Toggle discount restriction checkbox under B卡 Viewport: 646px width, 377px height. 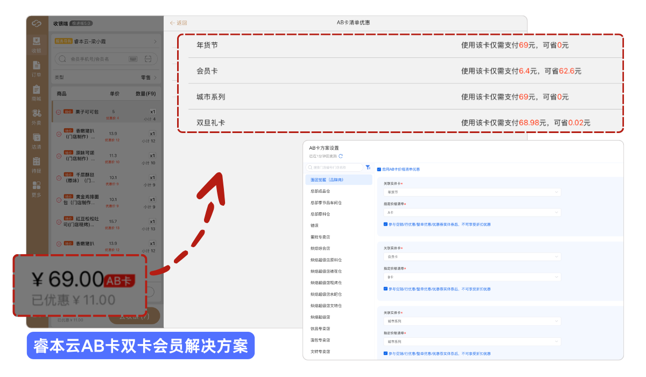coord(385,289)
